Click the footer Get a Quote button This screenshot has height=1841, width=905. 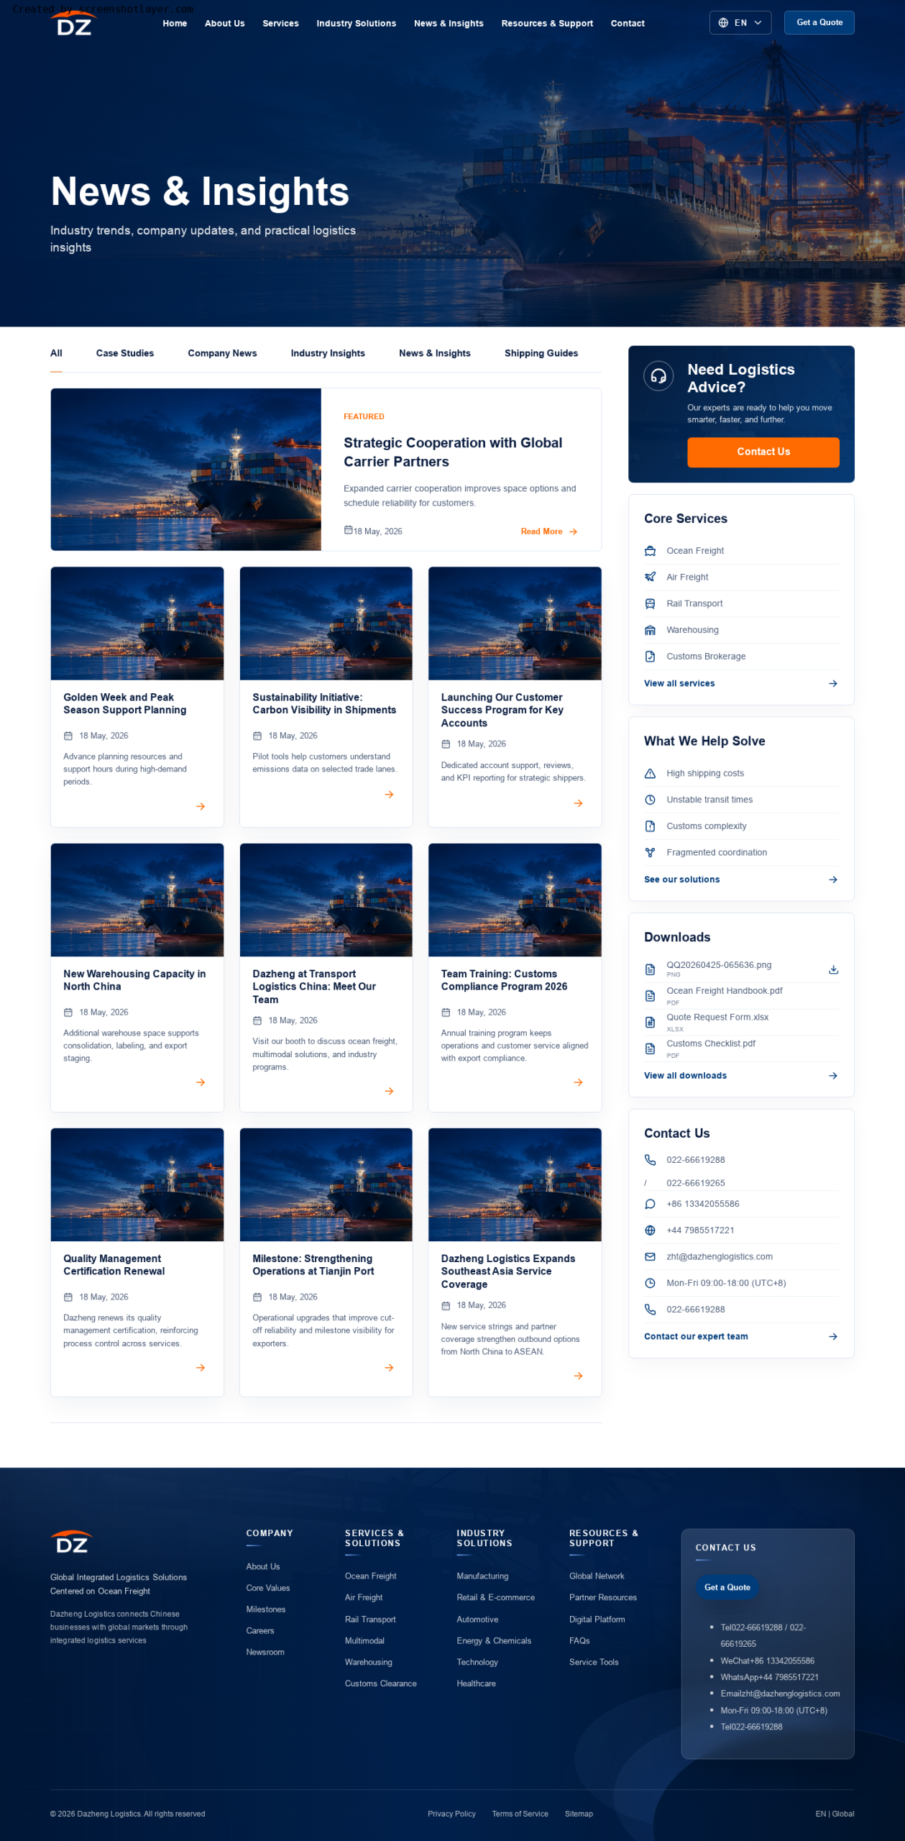pos(727,1587)
